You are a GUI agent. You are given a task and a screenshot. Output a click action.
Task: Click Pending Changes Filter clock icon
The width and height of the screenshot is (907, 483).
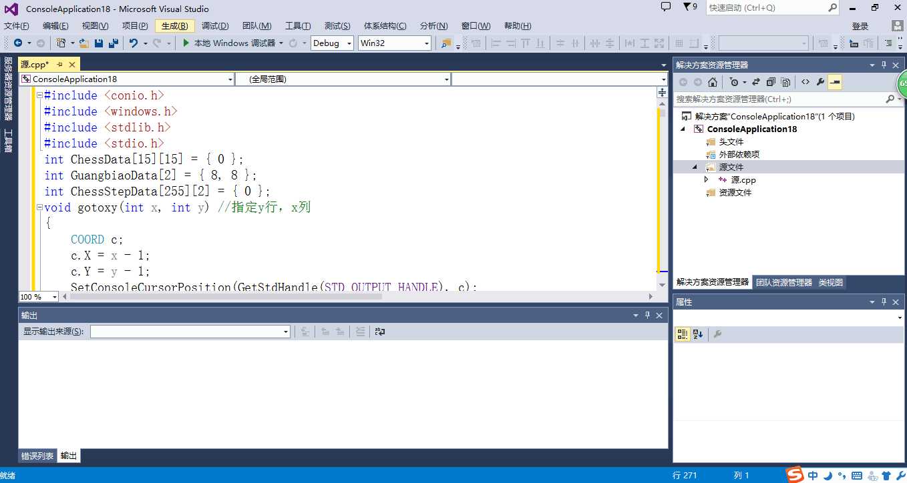point(735,82)
